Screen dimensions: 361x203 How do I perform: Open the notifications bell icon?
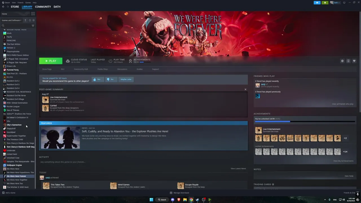[325, 3]
